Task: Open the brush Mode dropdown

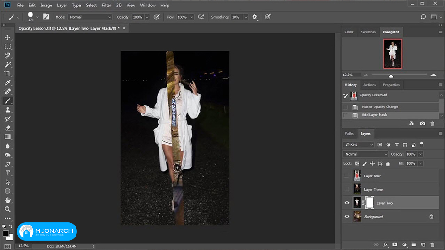Action: coord(90,17)
